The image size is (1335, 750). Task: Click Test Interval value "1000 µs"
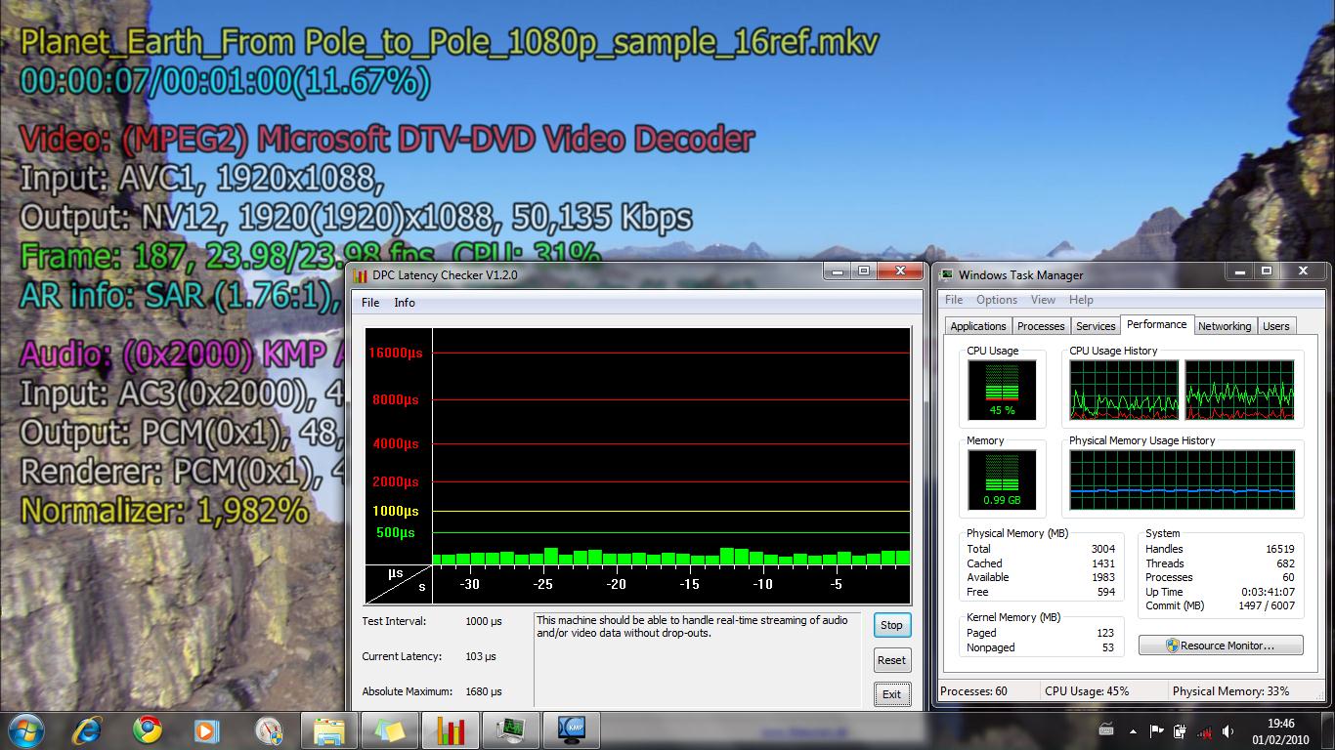(483, 621)
